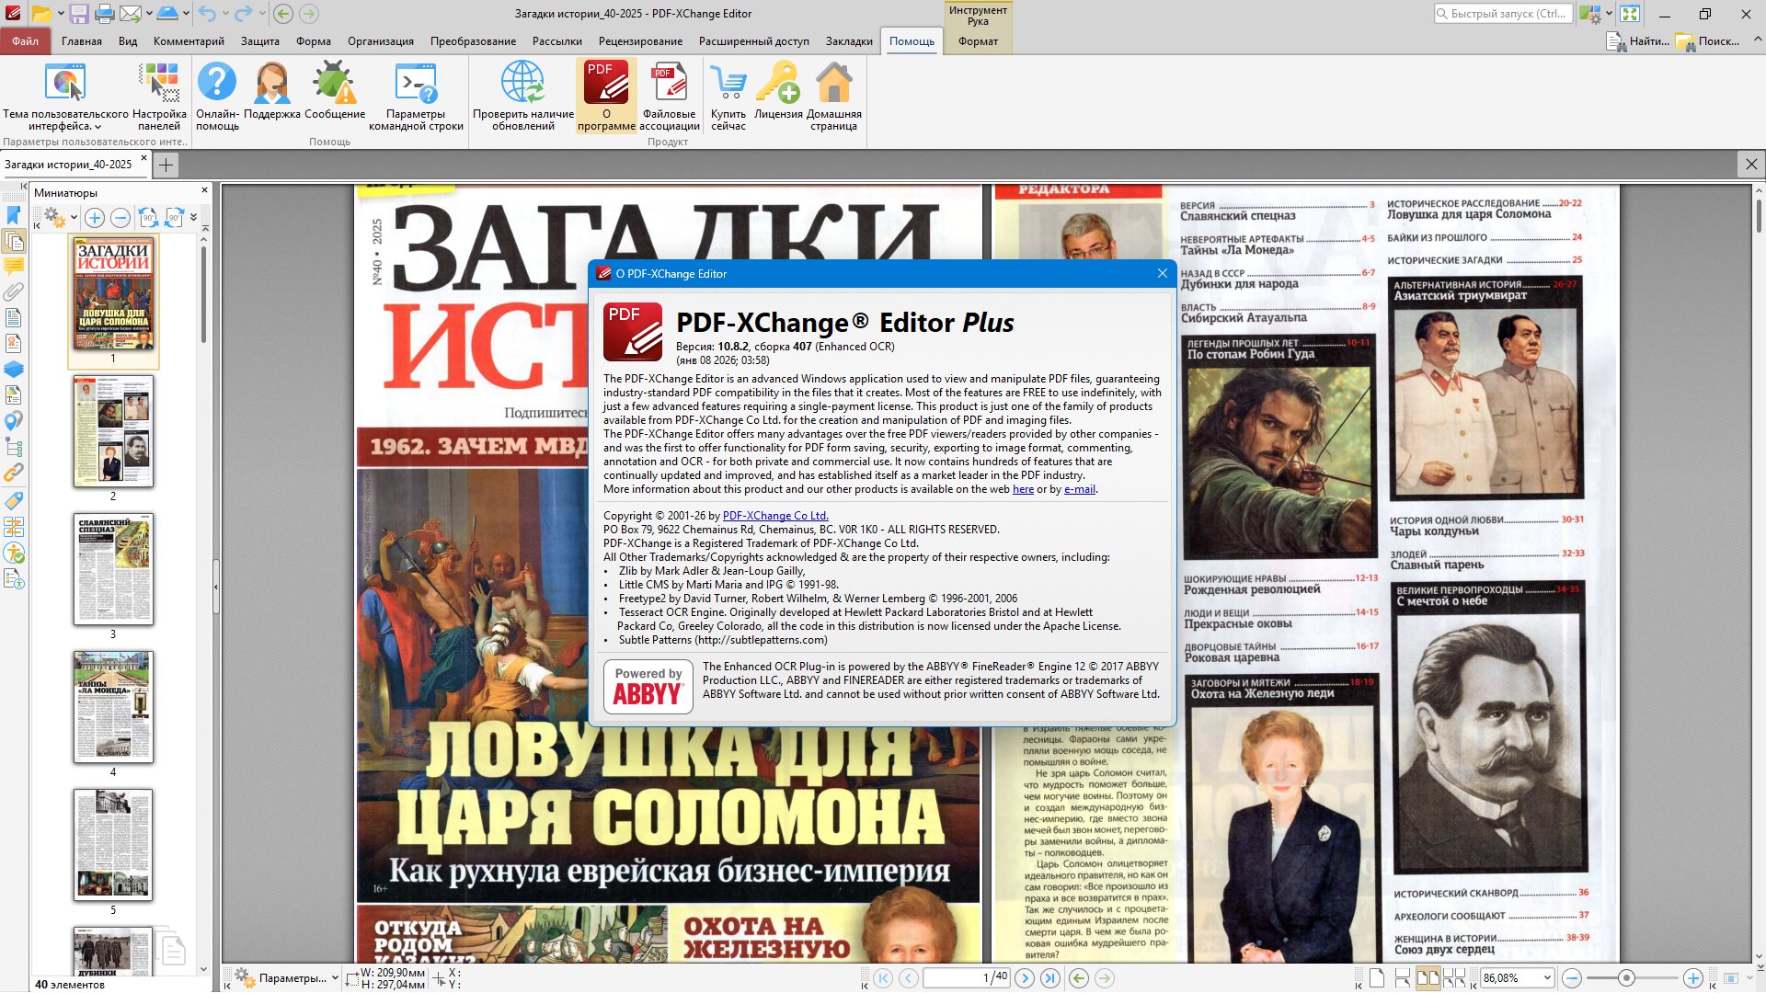Open the zoom level 86,08% dropdown
Screen dimensions: 1766x993
coord(1547,978)
